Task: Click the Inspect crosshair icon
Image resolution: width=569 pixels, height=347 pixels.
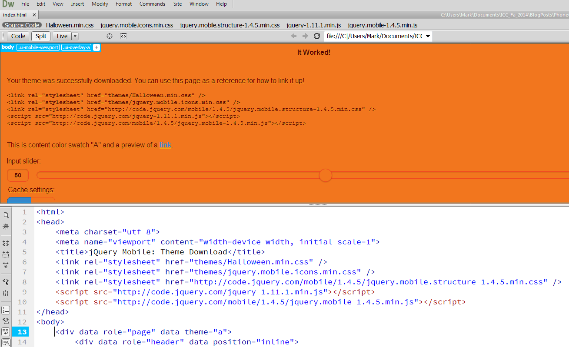Action: tap(110, 36)
